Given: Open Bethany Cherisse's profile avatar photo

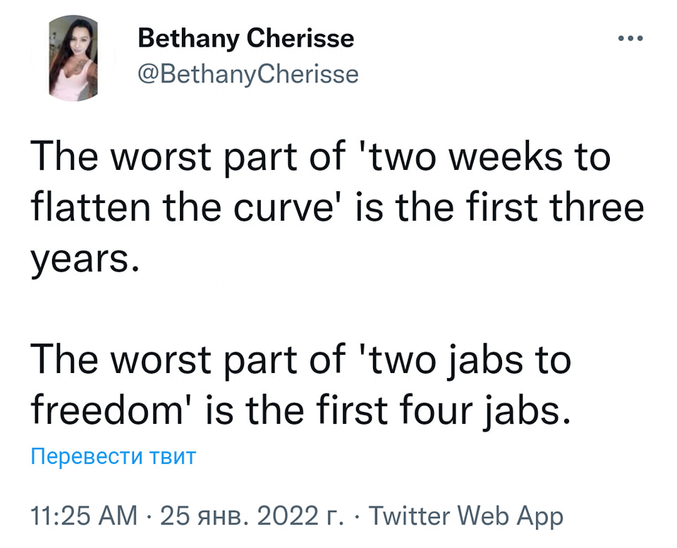Looking at the screenshot, I should click(73, 59).
